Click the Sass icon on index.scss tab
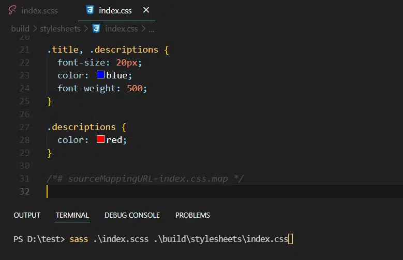This screenshot has height=260, width=403. (12, 10)
